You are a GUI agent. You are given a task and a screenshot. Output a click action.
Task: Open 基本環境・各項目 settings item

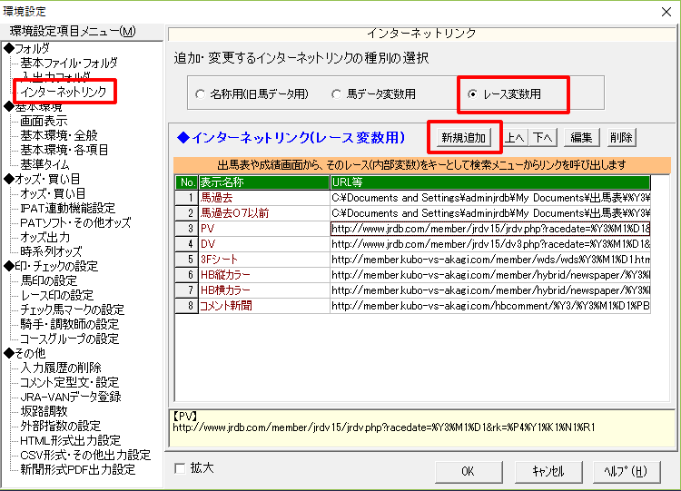click(64, 150)
